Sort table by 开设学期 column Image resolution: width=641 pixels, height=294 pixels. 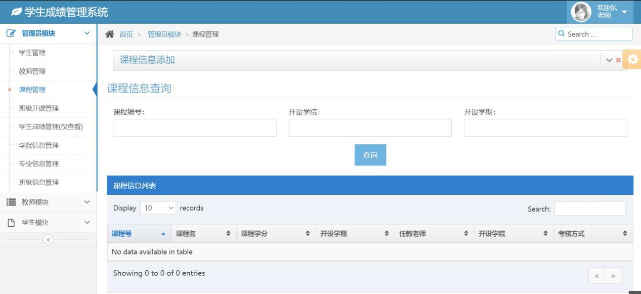click(x=355, y=234)
